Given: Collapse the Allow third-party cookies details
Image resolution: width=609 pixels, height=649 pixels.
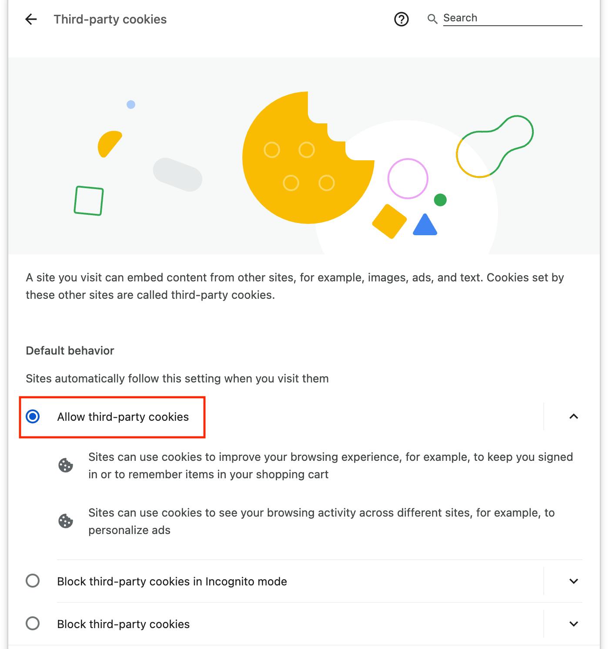Looking at the screenshot, I should (x=574, y=416).
